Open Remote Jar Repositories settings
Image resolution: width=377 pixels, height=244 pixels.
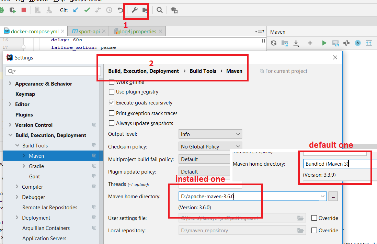coord(50,208)
